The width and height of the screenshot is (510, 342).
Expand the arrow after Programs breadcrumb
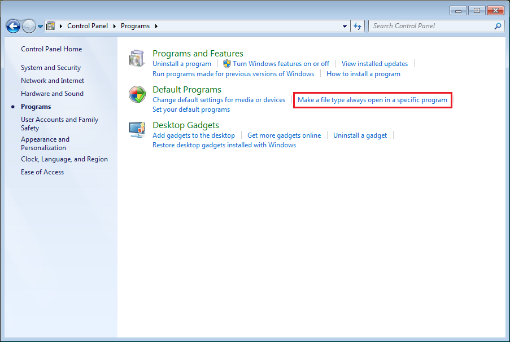coord(156,26)
